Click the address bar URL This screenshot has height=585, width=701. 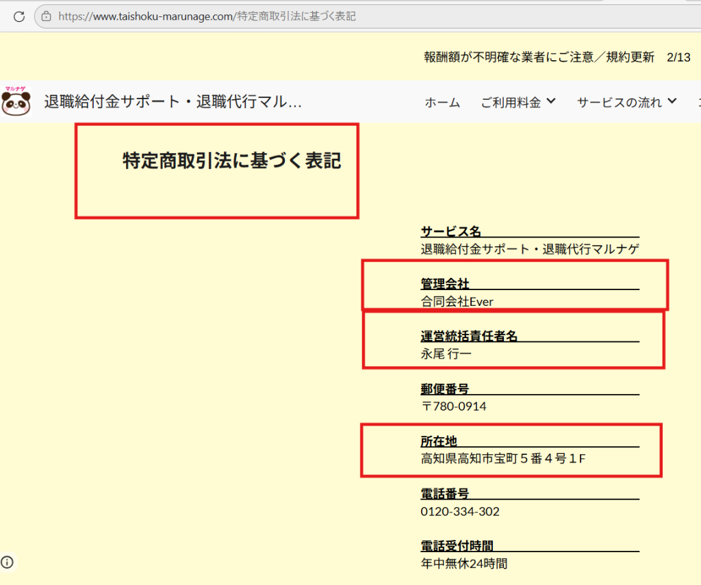[207, 16]
